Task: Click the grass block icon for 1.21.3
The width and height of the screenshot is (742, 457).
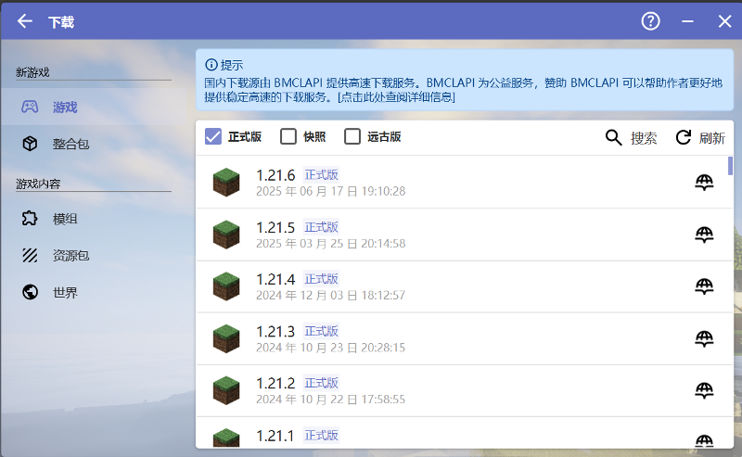Action: tap(226, 338)
